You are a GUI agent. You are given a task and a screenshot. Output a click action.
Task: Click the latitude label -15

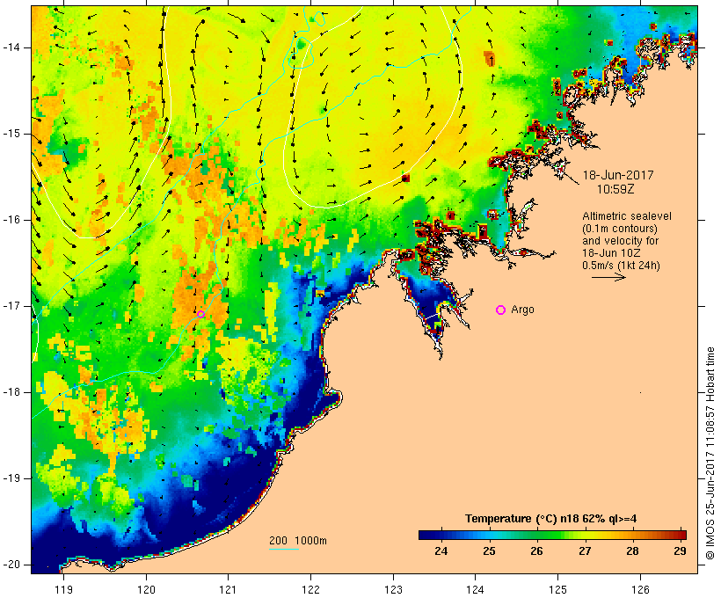click(11, 134)
